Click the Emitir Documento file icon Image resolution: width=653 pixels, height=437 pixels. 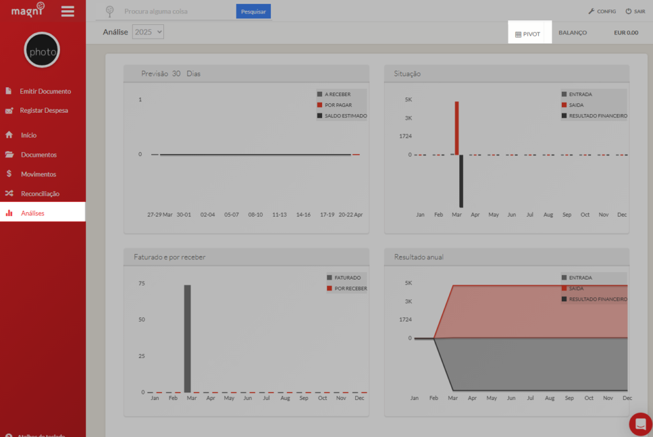(9, 91)
